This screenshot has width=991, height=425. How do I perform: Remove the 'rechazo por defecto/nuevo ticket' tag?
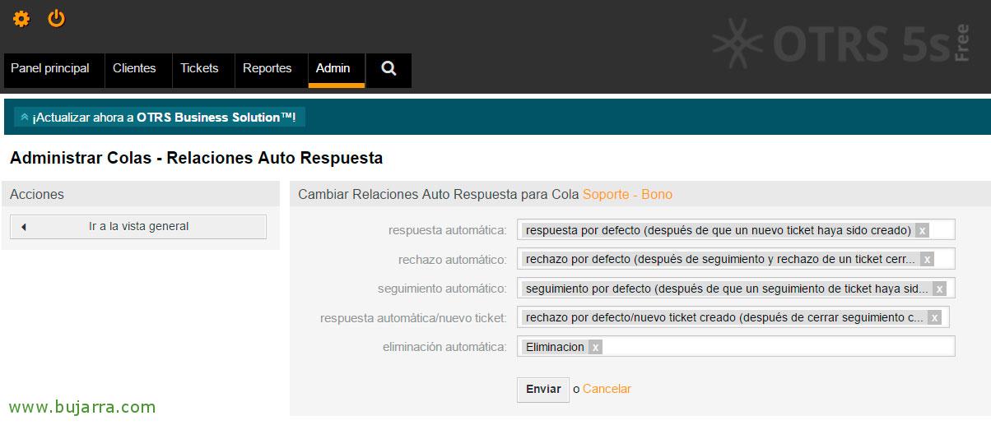click(x=934, y=317)
